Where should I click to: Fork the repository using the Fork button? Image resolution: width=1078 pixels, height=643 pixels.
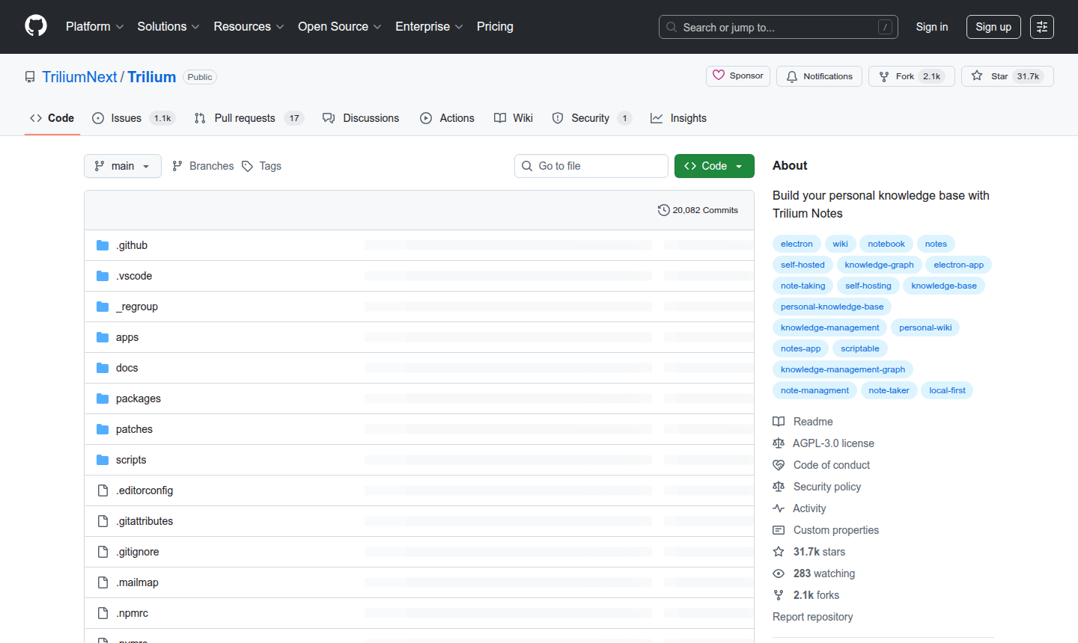[x=911, y=76]
